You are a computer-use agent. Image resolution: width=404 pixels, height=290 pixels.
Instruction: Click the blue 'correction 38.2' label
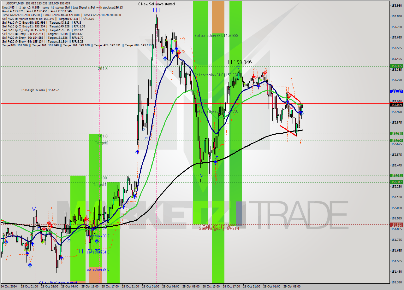click(98, 236)
